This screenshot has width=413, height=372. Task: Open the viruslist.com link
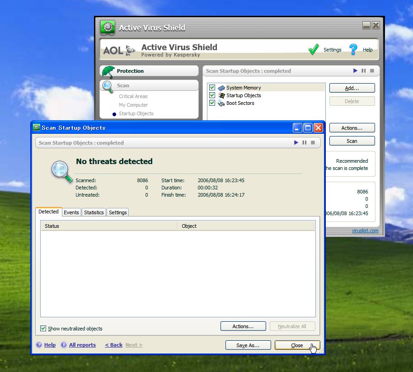(365, 231)
